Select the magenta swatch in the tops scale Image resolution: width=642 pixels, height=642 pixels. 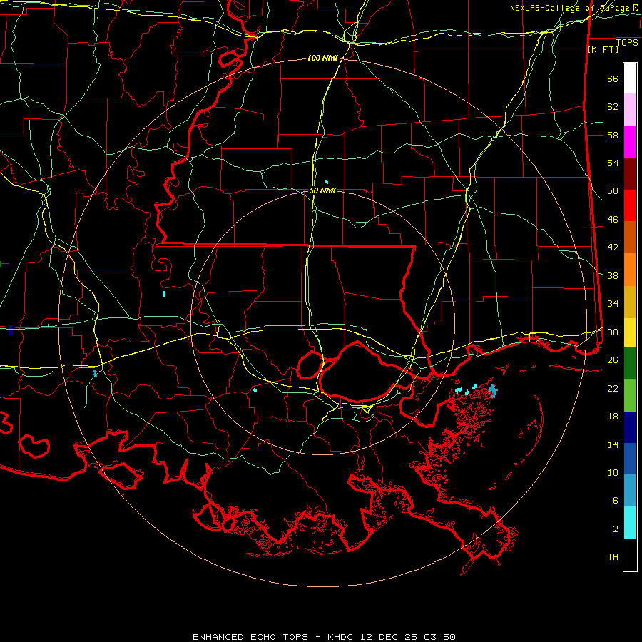(x=630, y=142)
